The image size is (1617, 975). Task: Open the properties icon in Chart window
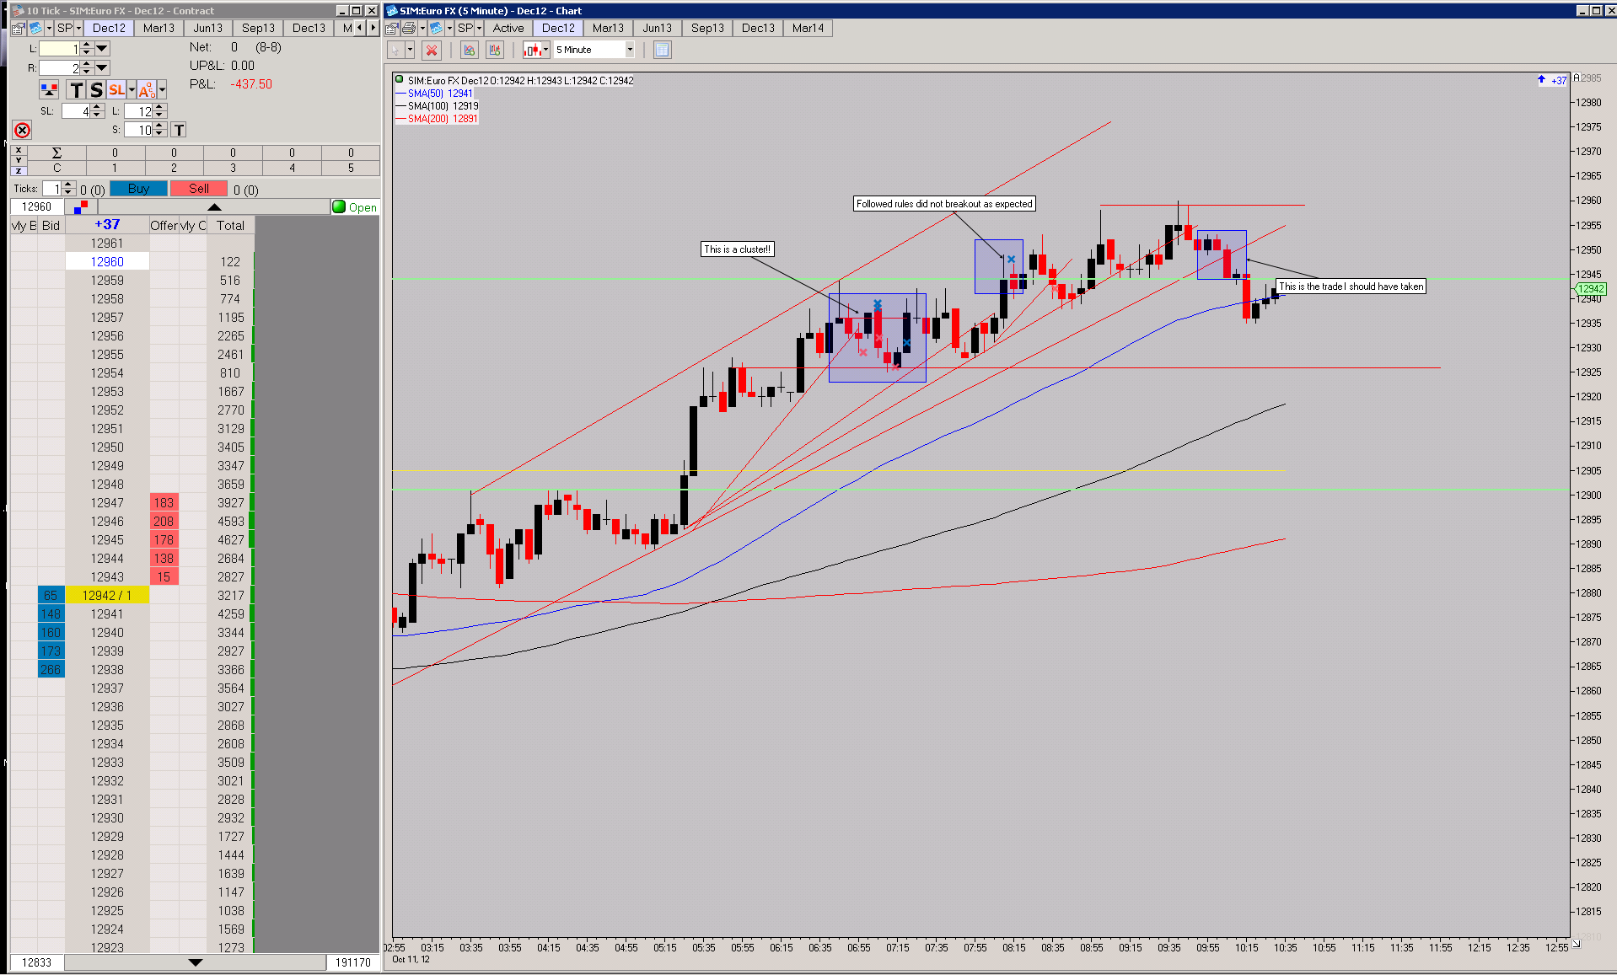coord(392,28)
